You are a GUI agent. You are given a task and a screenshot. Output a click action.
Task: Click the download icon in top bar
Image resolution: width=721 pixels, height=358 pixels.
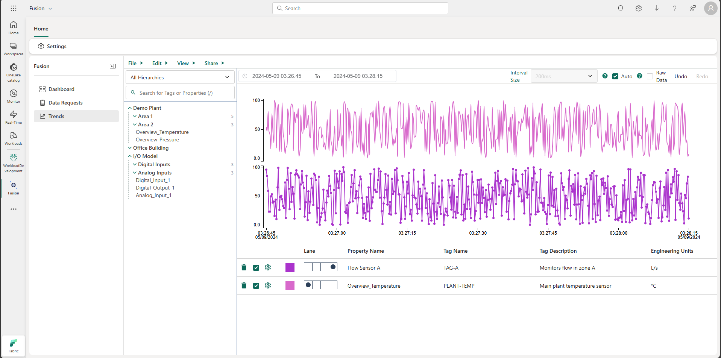coord(657,8)
